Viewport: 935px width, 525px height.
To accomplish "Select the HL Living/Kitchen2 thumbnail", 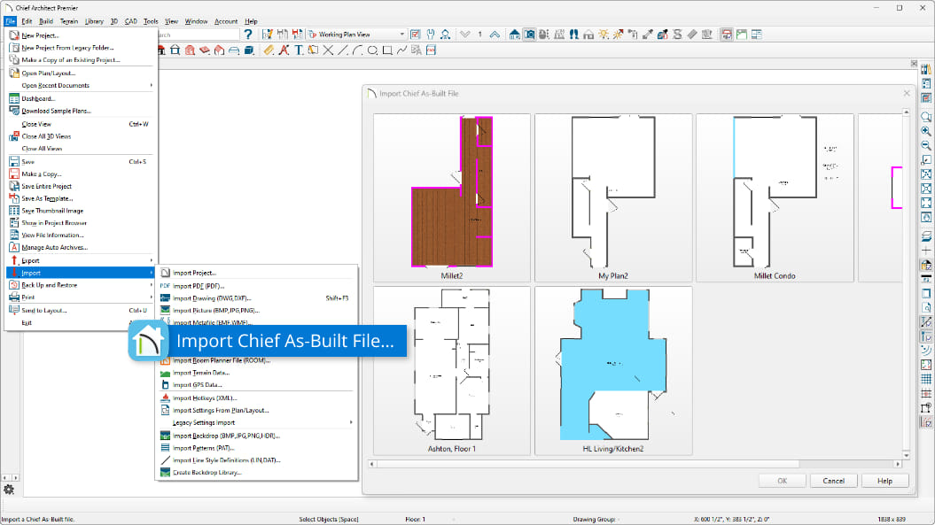I will [x=613, y=371].
